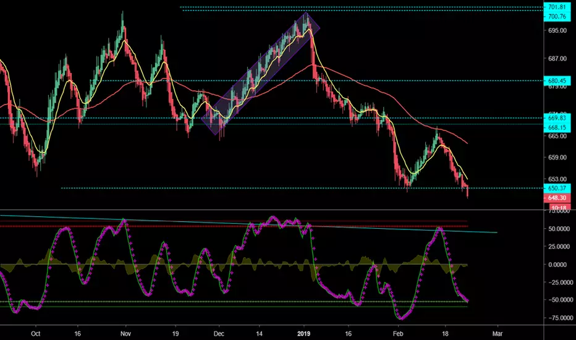This screenshot has width=576, height=340.
Task: Select the teal descending trendline in oscillator pane
Action: [248, 224]
